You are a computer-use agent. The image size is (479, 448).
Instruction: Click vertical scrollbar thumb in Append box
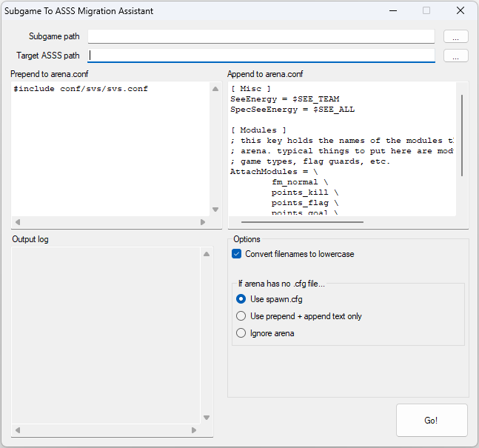click(x=462, y=136)
